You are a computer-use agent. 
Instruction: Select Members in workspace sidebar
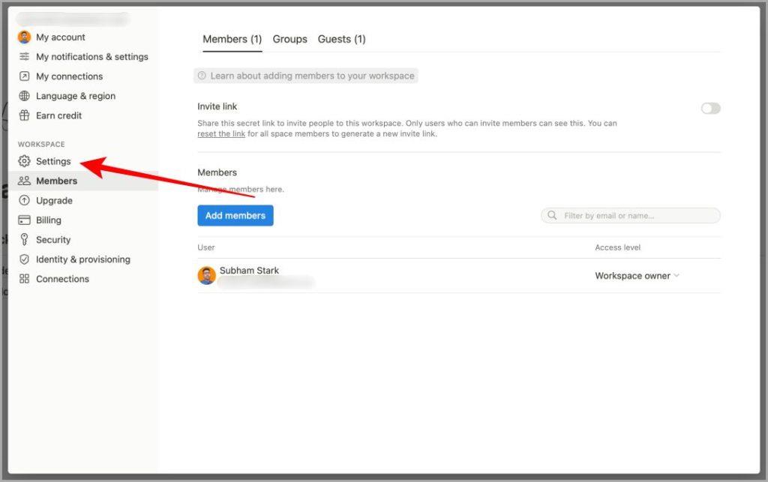[83, 181]
